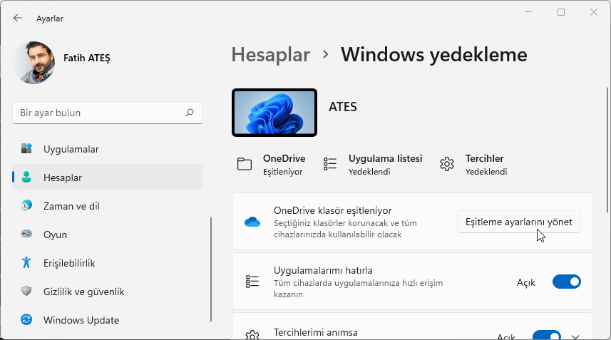Click the OneDrive cloud icon

click(x=252, y=222)
